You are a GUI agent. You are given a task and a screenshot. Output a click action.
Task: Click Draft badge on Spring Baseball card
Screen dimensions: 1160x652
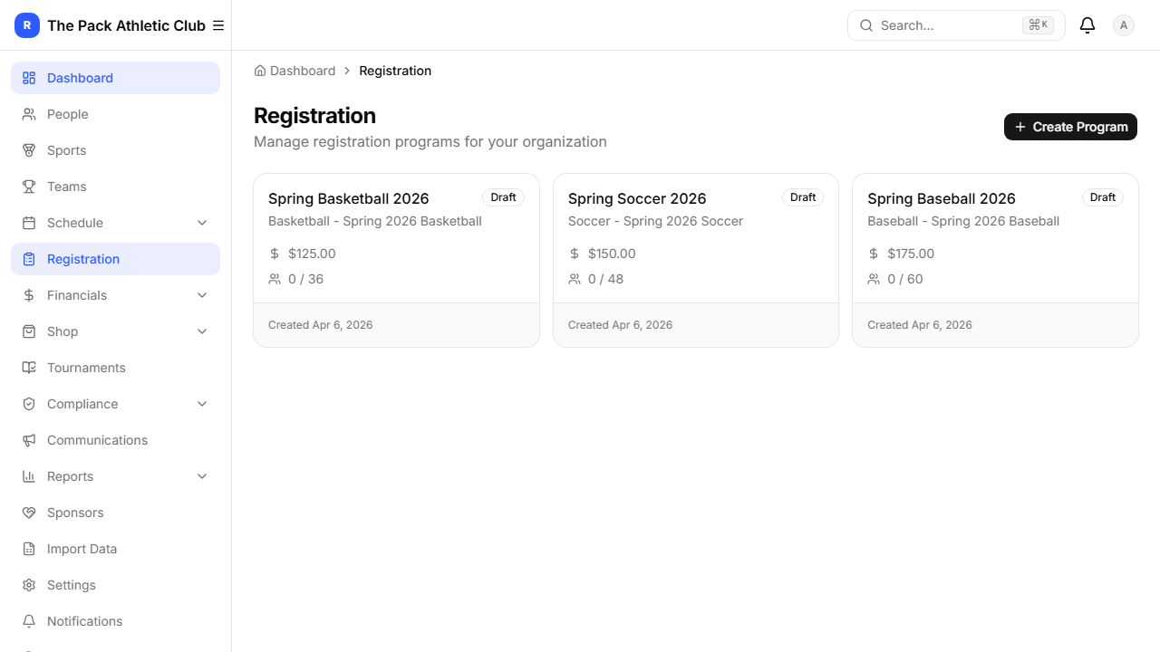[1103, 197]
